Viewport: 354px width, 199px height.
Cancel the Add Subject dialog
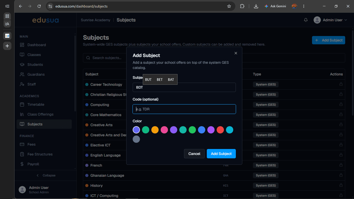[194, 154]
